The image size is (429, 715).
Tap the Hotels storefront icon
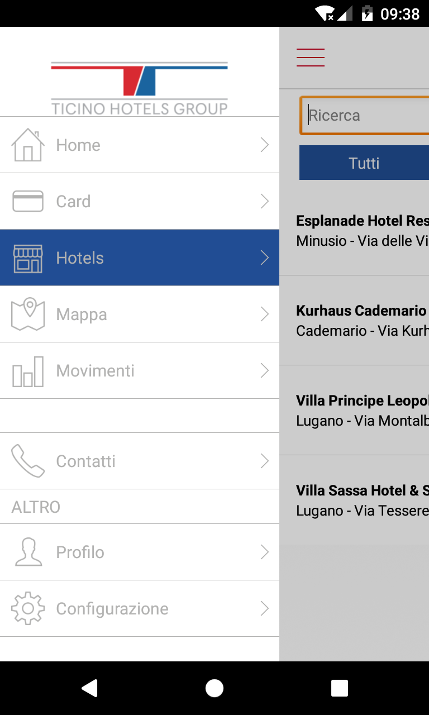pos(28,258)
